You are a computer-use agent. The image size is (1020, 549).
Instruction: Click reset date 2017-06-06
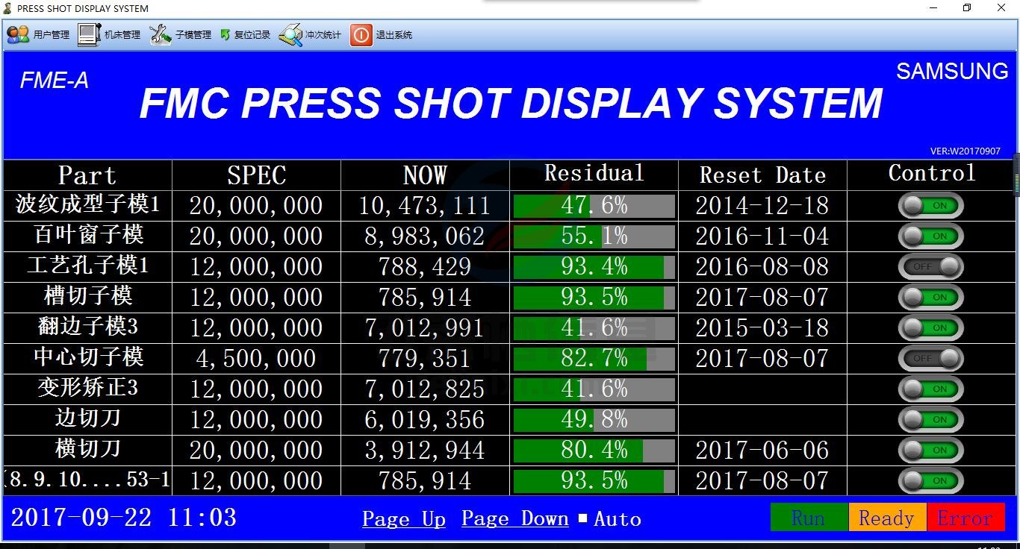coord(762,451)
